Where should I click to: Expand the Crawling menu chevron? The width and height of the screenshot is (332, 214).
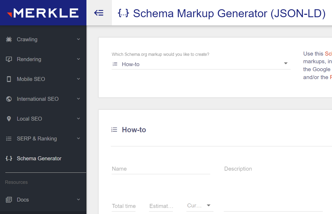click(78, 39)
